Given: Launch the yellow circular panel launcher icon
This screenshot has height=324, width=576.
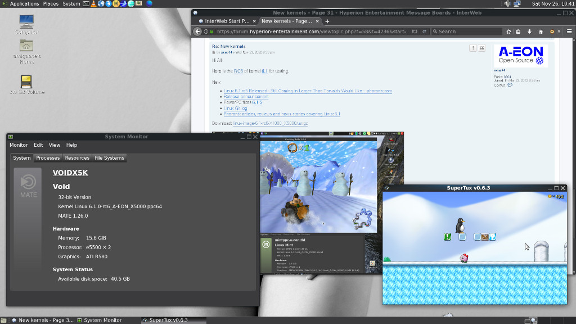Looking at the screenshot, I should tap(116, 4).
